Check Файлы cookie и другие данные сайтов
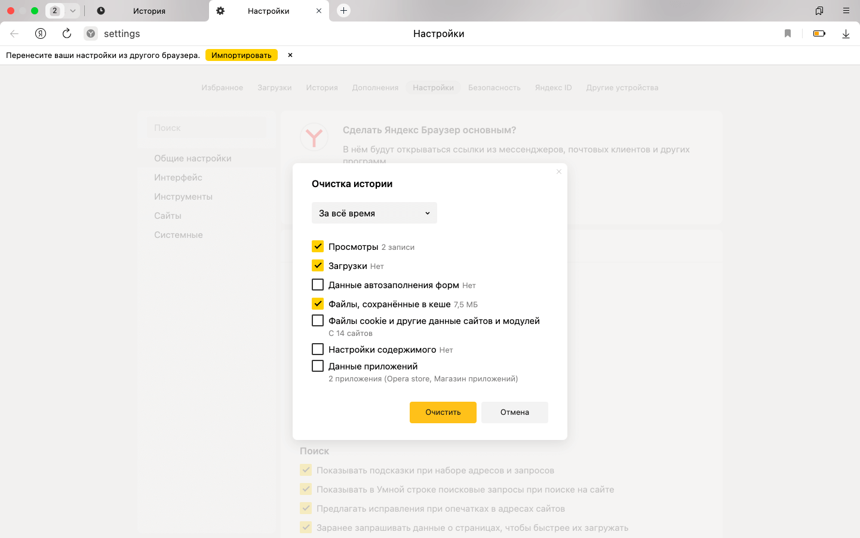 tap(318, 320)
